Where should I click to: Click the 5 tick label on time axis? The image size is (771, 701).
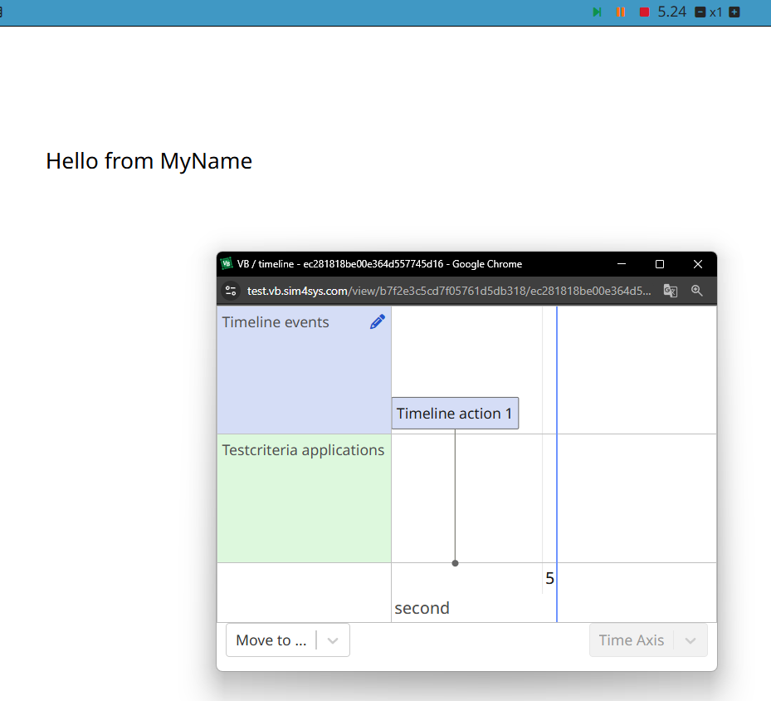(549, 579)
